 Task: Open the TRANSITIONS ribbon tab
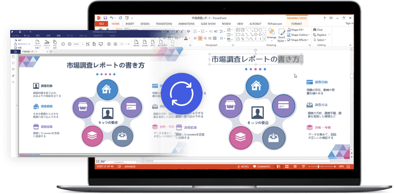click(164, 24)
